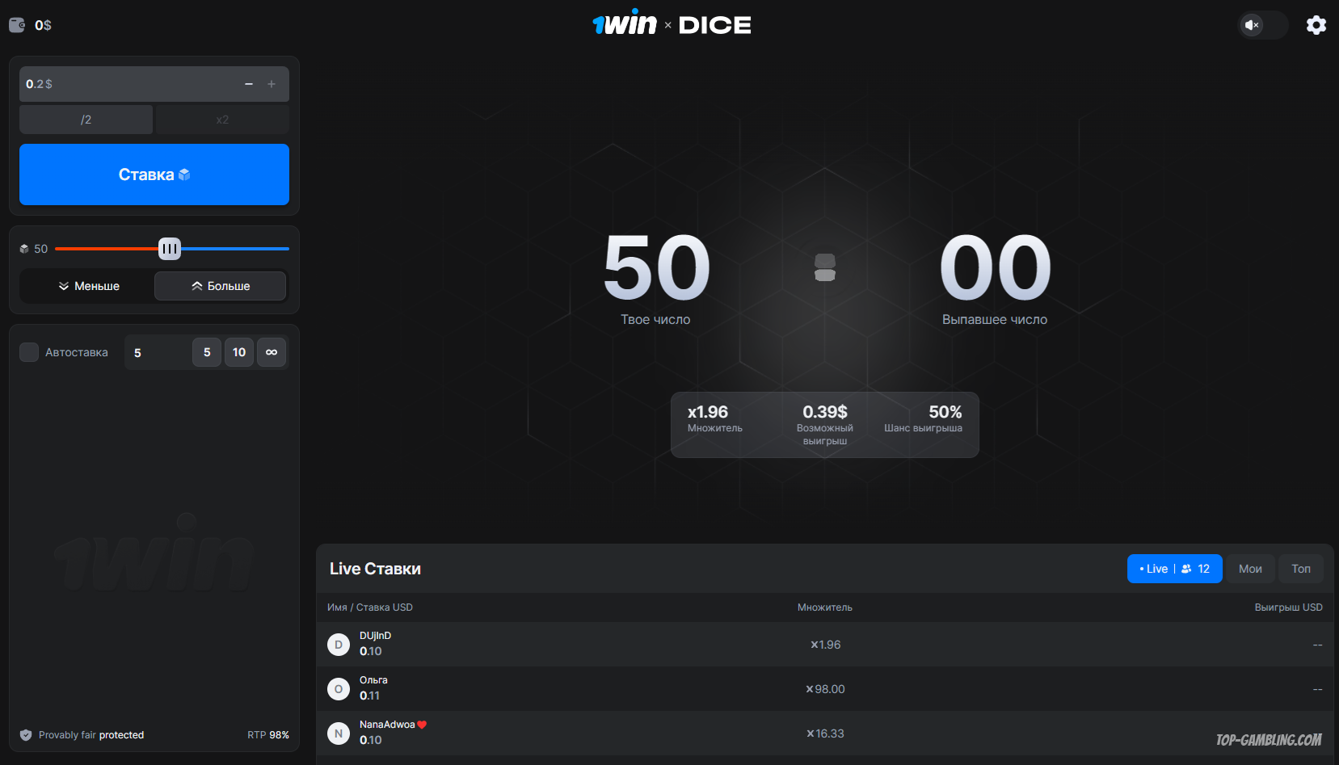Click the Выпавшее число 00 display

(x=995, y=267)
